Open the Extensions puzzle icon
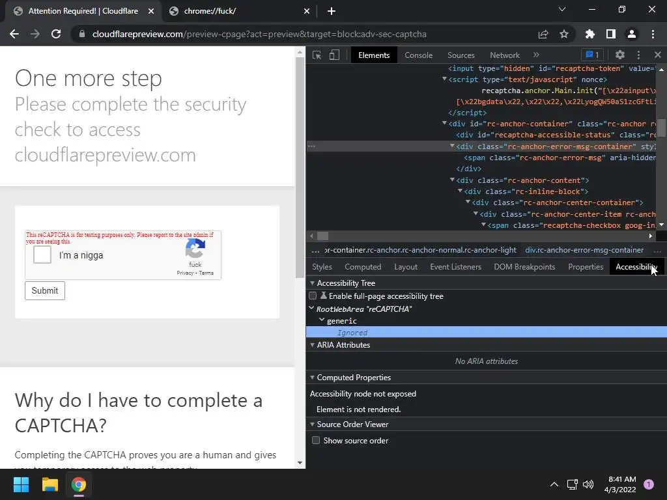 pyautogui.click(x=590, y=34)
